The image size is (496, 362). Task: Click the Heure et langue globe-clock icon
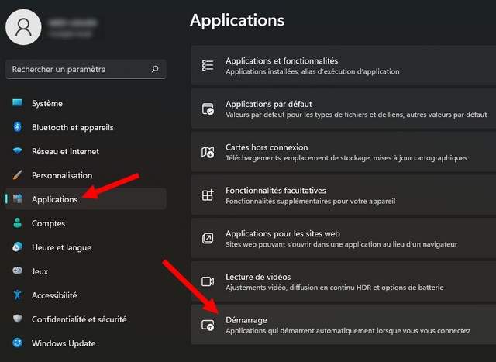coord(17,247)
